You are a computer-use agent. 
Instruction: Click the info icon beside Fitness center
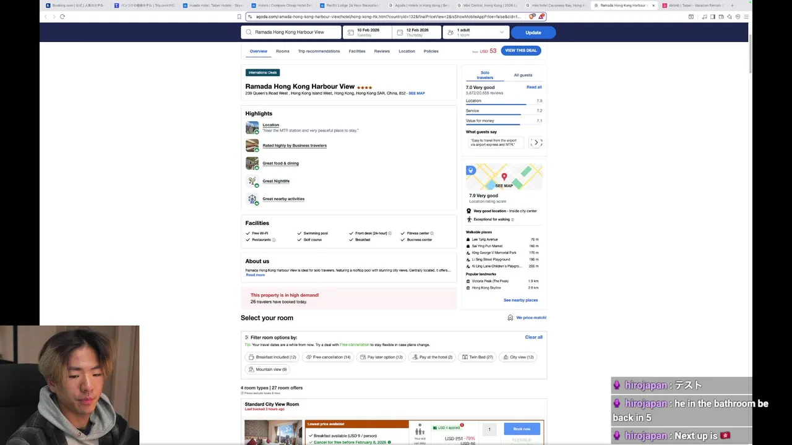[x=432, y=233]
